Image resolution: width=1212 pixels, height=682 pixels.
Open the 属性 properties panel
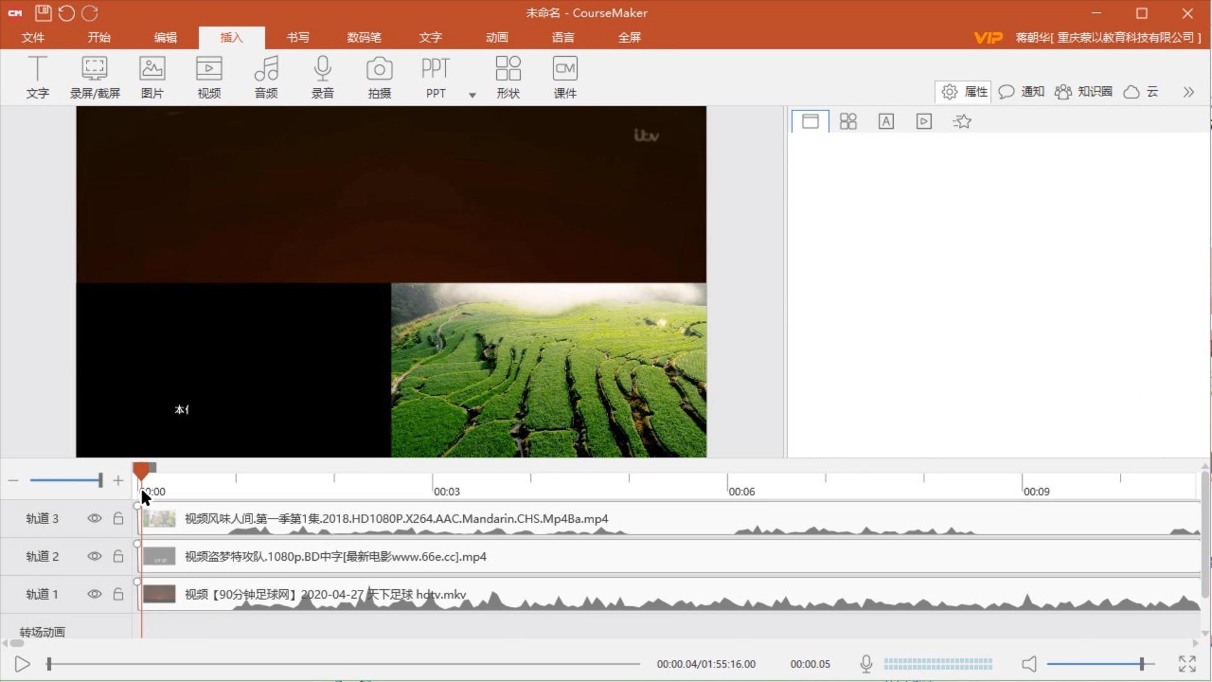(x=964, y=92)
